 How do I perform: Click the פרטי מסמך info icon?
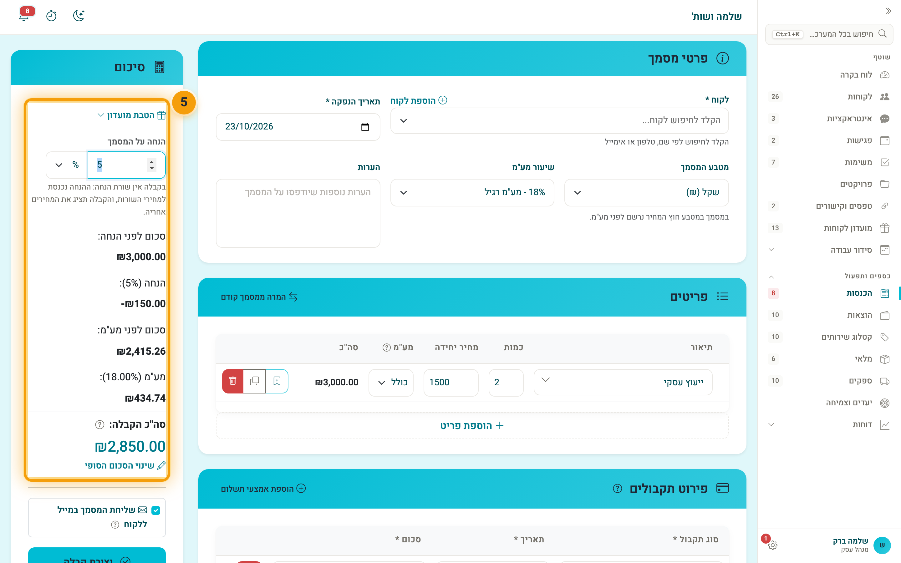pos(722,58)
